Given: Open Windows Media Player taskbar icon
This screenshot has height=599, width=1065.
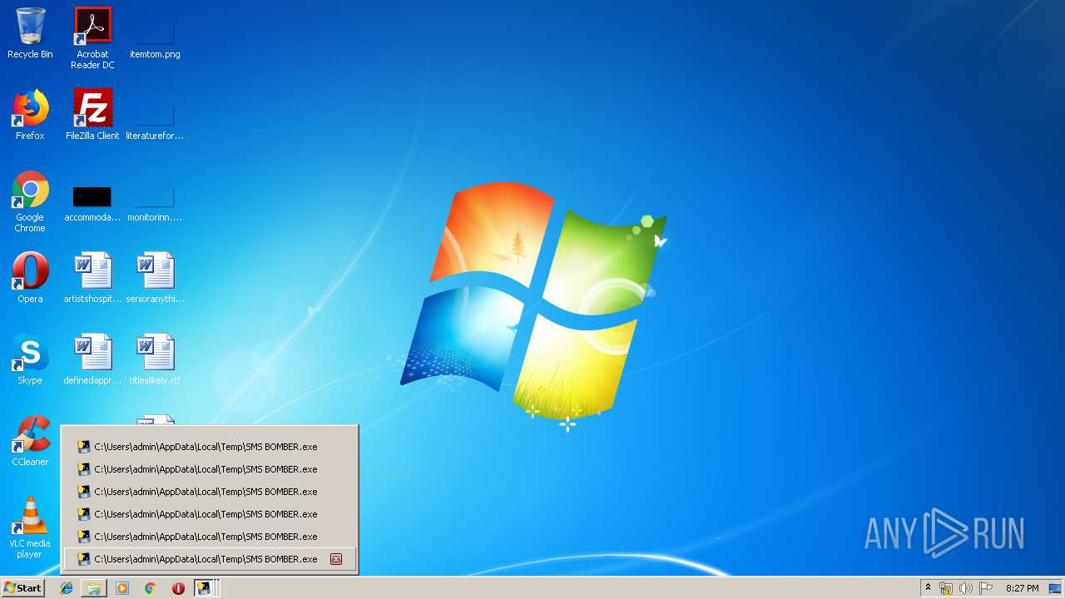Looking at the screenshot, I should click(x=122, y=588).
